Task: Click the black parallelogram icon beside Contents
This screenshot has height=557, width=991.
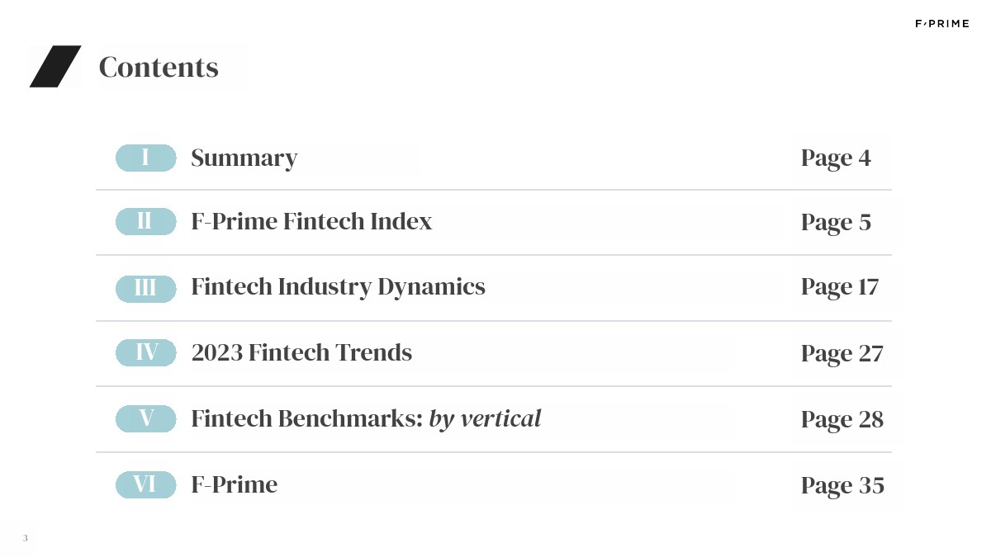Action: tap(55, 66)
